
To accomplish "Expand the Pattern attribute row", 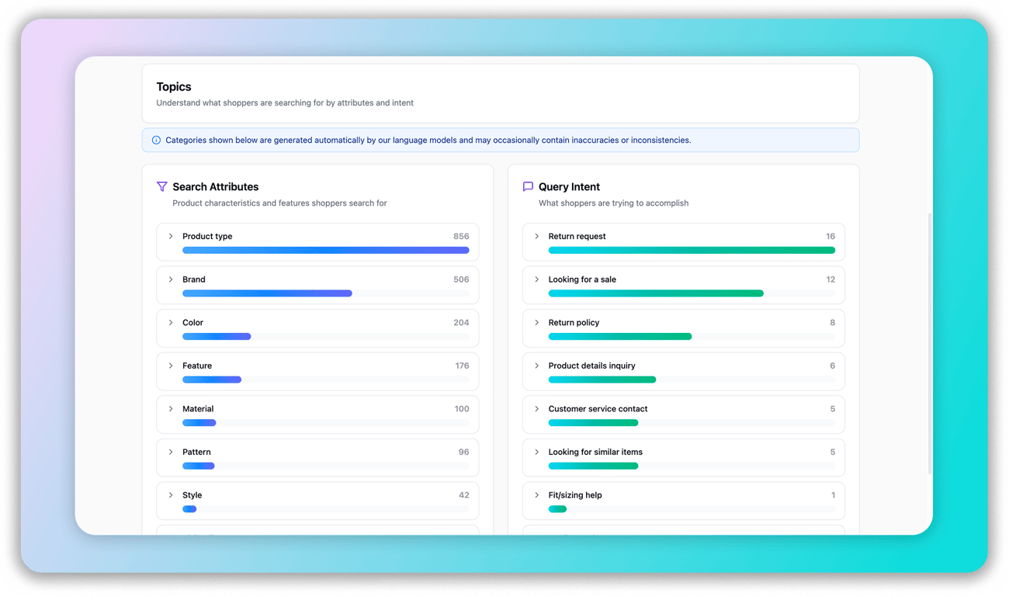I will point(171,452).
